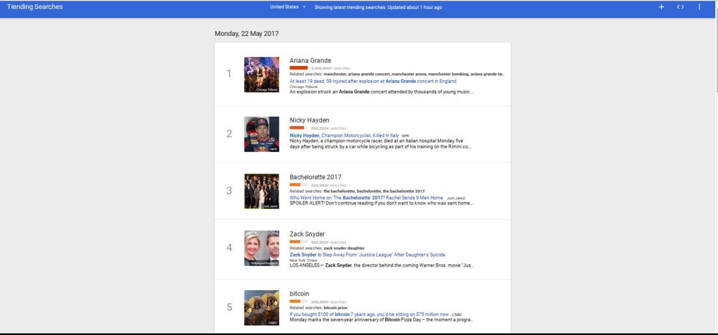Click the Bachelorette 2017 group thumbnail
This screenshot has width=718, height=335.
pos(261,191)
